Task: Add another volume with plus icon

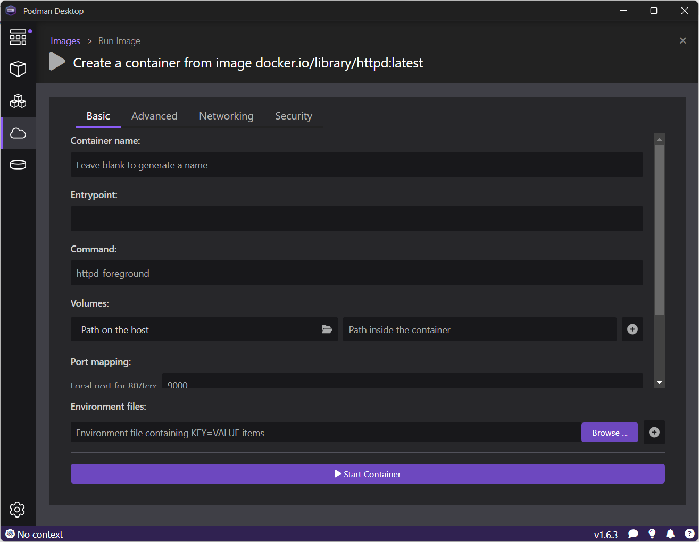Action: [x=632, y=329]
